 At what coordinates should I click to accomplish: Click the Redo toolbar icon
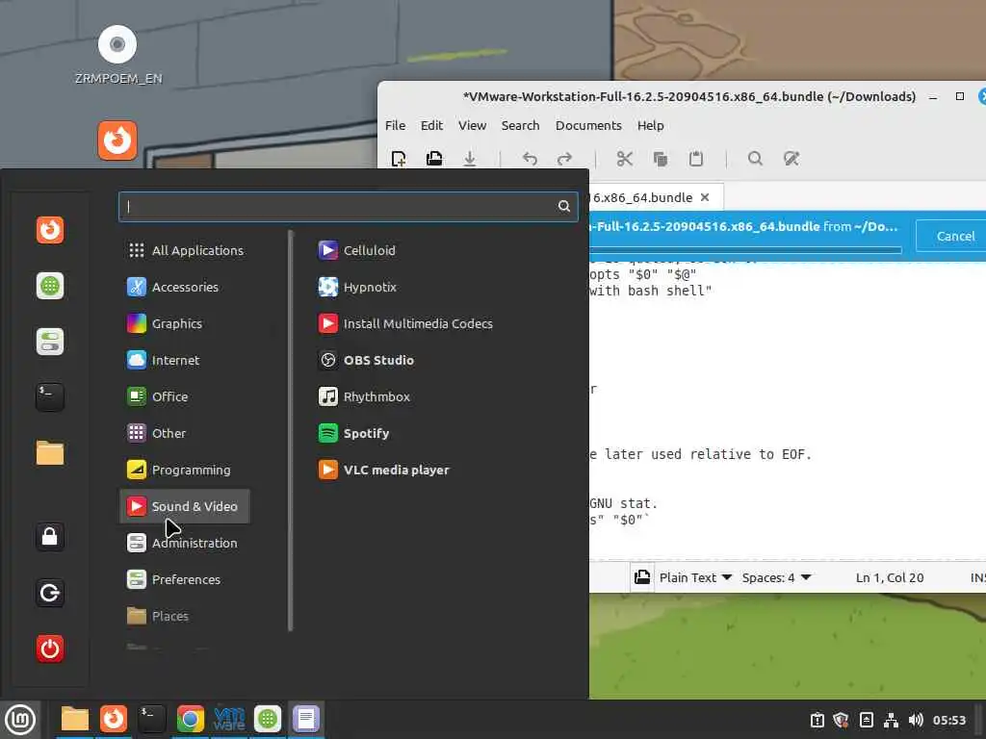pos(564,159)
